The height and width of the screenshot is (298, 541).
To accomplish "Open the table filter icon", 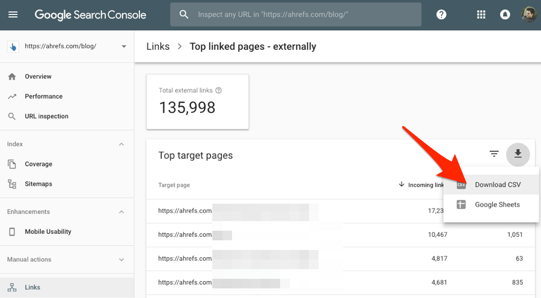I will [x=494, y=154].
